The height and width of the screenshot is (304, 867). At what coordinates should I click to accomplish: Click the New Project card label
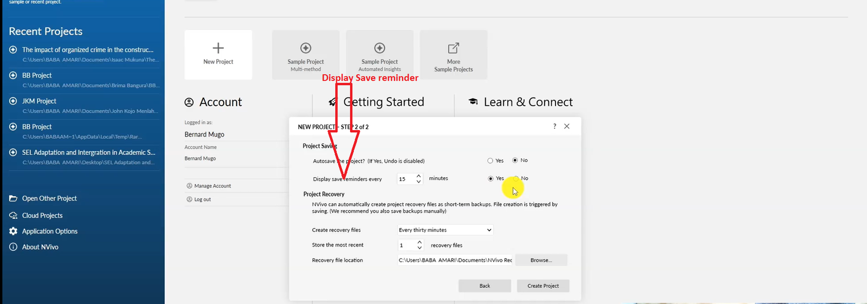[x=218, y=62]
